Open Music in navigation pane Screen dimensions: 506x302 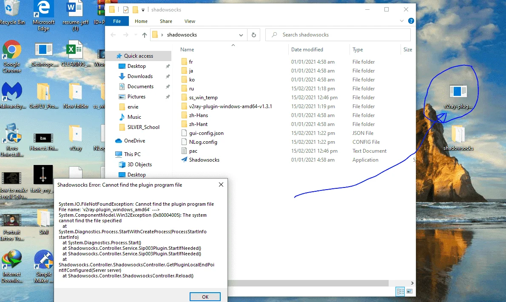[x=134, y=117]
